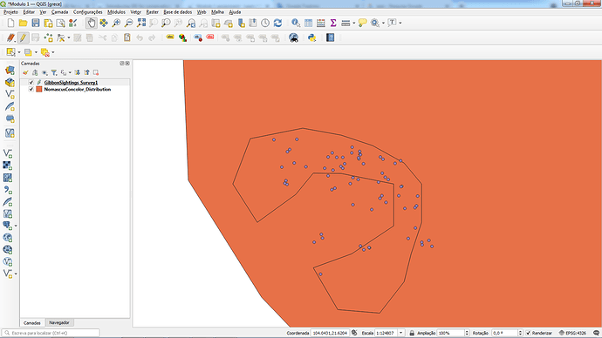Screen dimensions: 602x338
Task: Switch to the Navegador tab
Action: tap(59, 322)
